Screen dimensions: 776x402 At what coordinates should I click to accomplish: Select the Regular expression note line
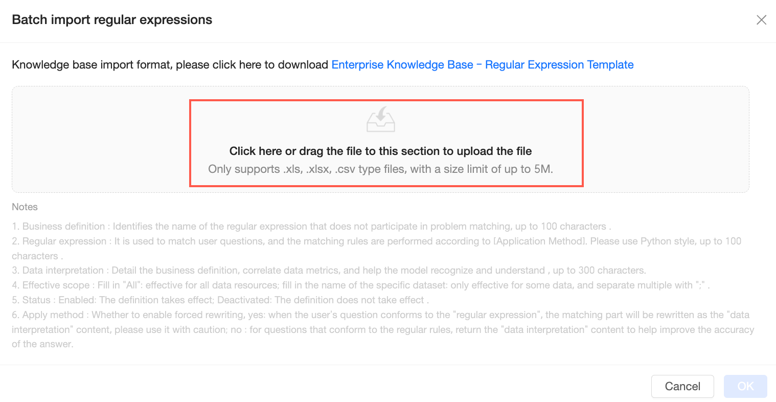(x=376, y=241)
